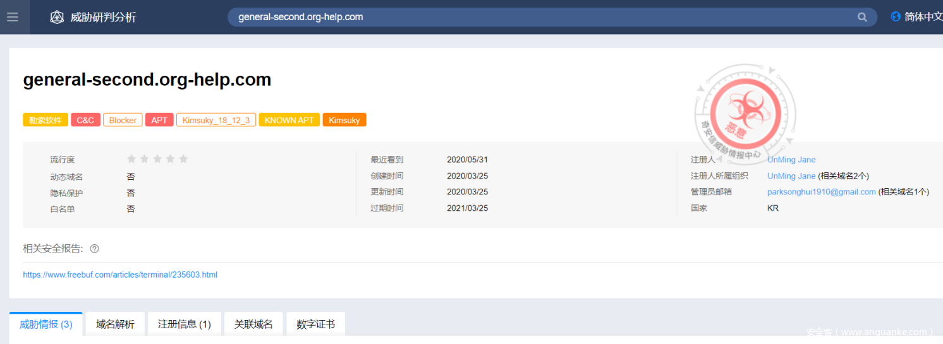Open the hamburger menu icon
This screenshot has width=943, height=344.
(x=13, y=17)
